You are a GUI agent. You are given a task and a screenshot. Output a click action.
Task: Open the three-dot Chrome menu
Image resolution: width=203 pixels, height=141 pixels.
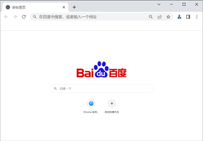pyautogui.click(x=197, y=17)
